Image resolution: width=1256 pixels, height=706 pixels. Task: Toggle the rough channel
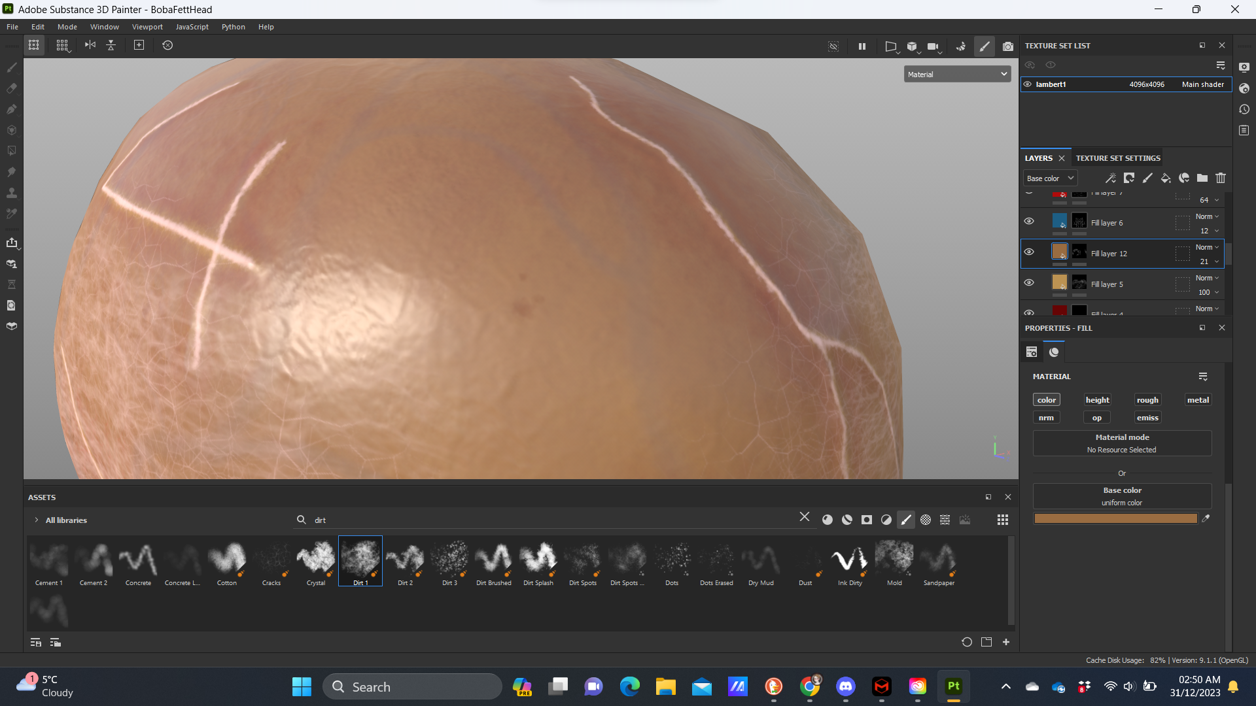point(1147,400)
